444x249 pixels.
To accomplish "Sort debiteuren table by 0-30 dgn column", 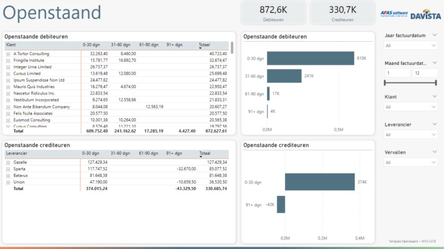I will [91, 45].
